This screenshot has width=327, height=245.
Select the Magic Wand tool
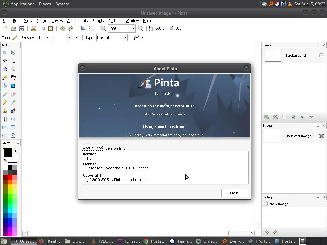[x=4, y=78]
